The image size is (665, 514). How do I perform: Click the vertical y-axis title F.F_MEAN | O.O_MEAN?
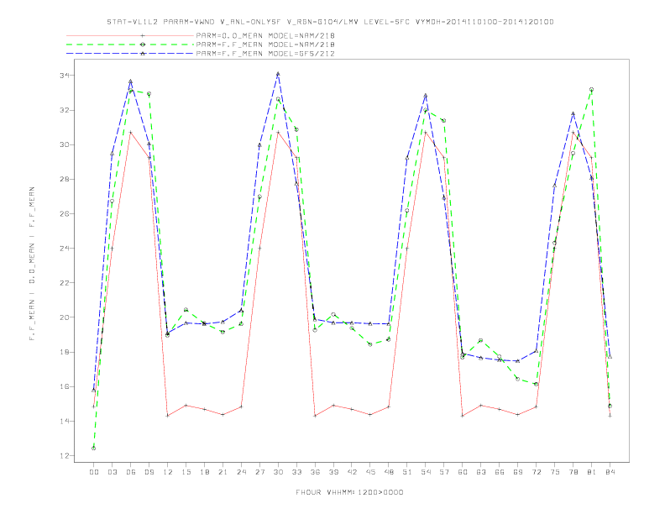click(32, 264)
